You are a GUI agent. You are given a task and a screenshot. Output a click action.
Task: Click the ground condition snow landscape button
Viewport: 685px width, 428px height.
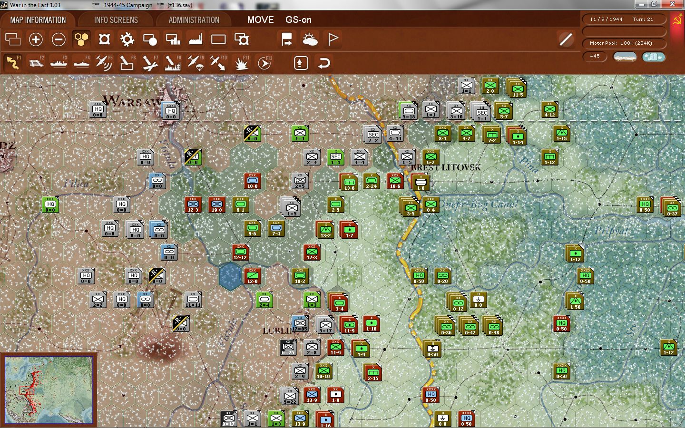pyautogui.click(x=625, y=57)
